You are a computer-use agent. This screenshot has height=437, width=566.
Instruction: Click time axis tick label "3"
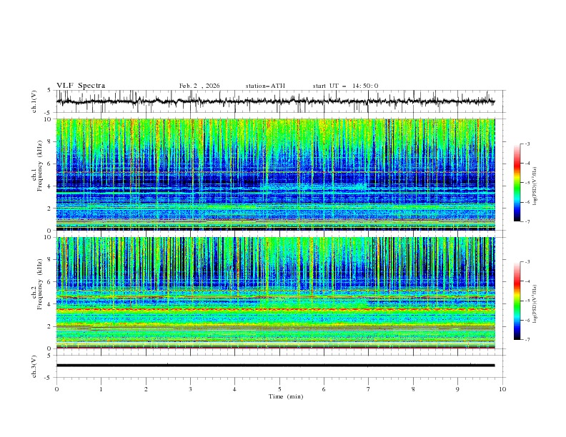190,389
